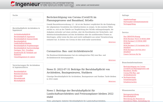Open Unsere Services für Sie link
163x102 pixels.
[x=132, y=54]
